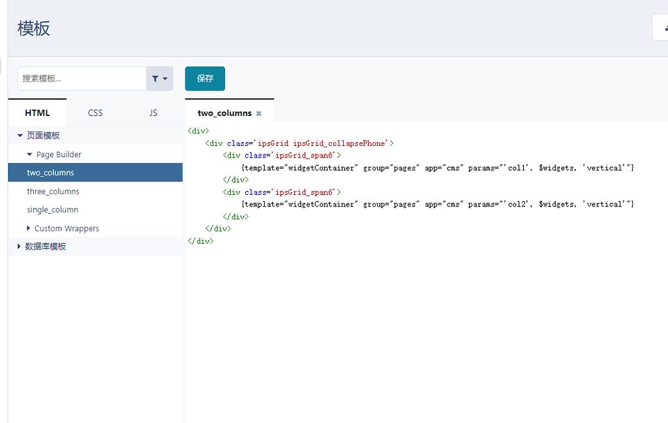This screenshot has width=668, height=423.
Task: Select two_columns template in tree
Action: pyautogui.click(x=95, y=172)
